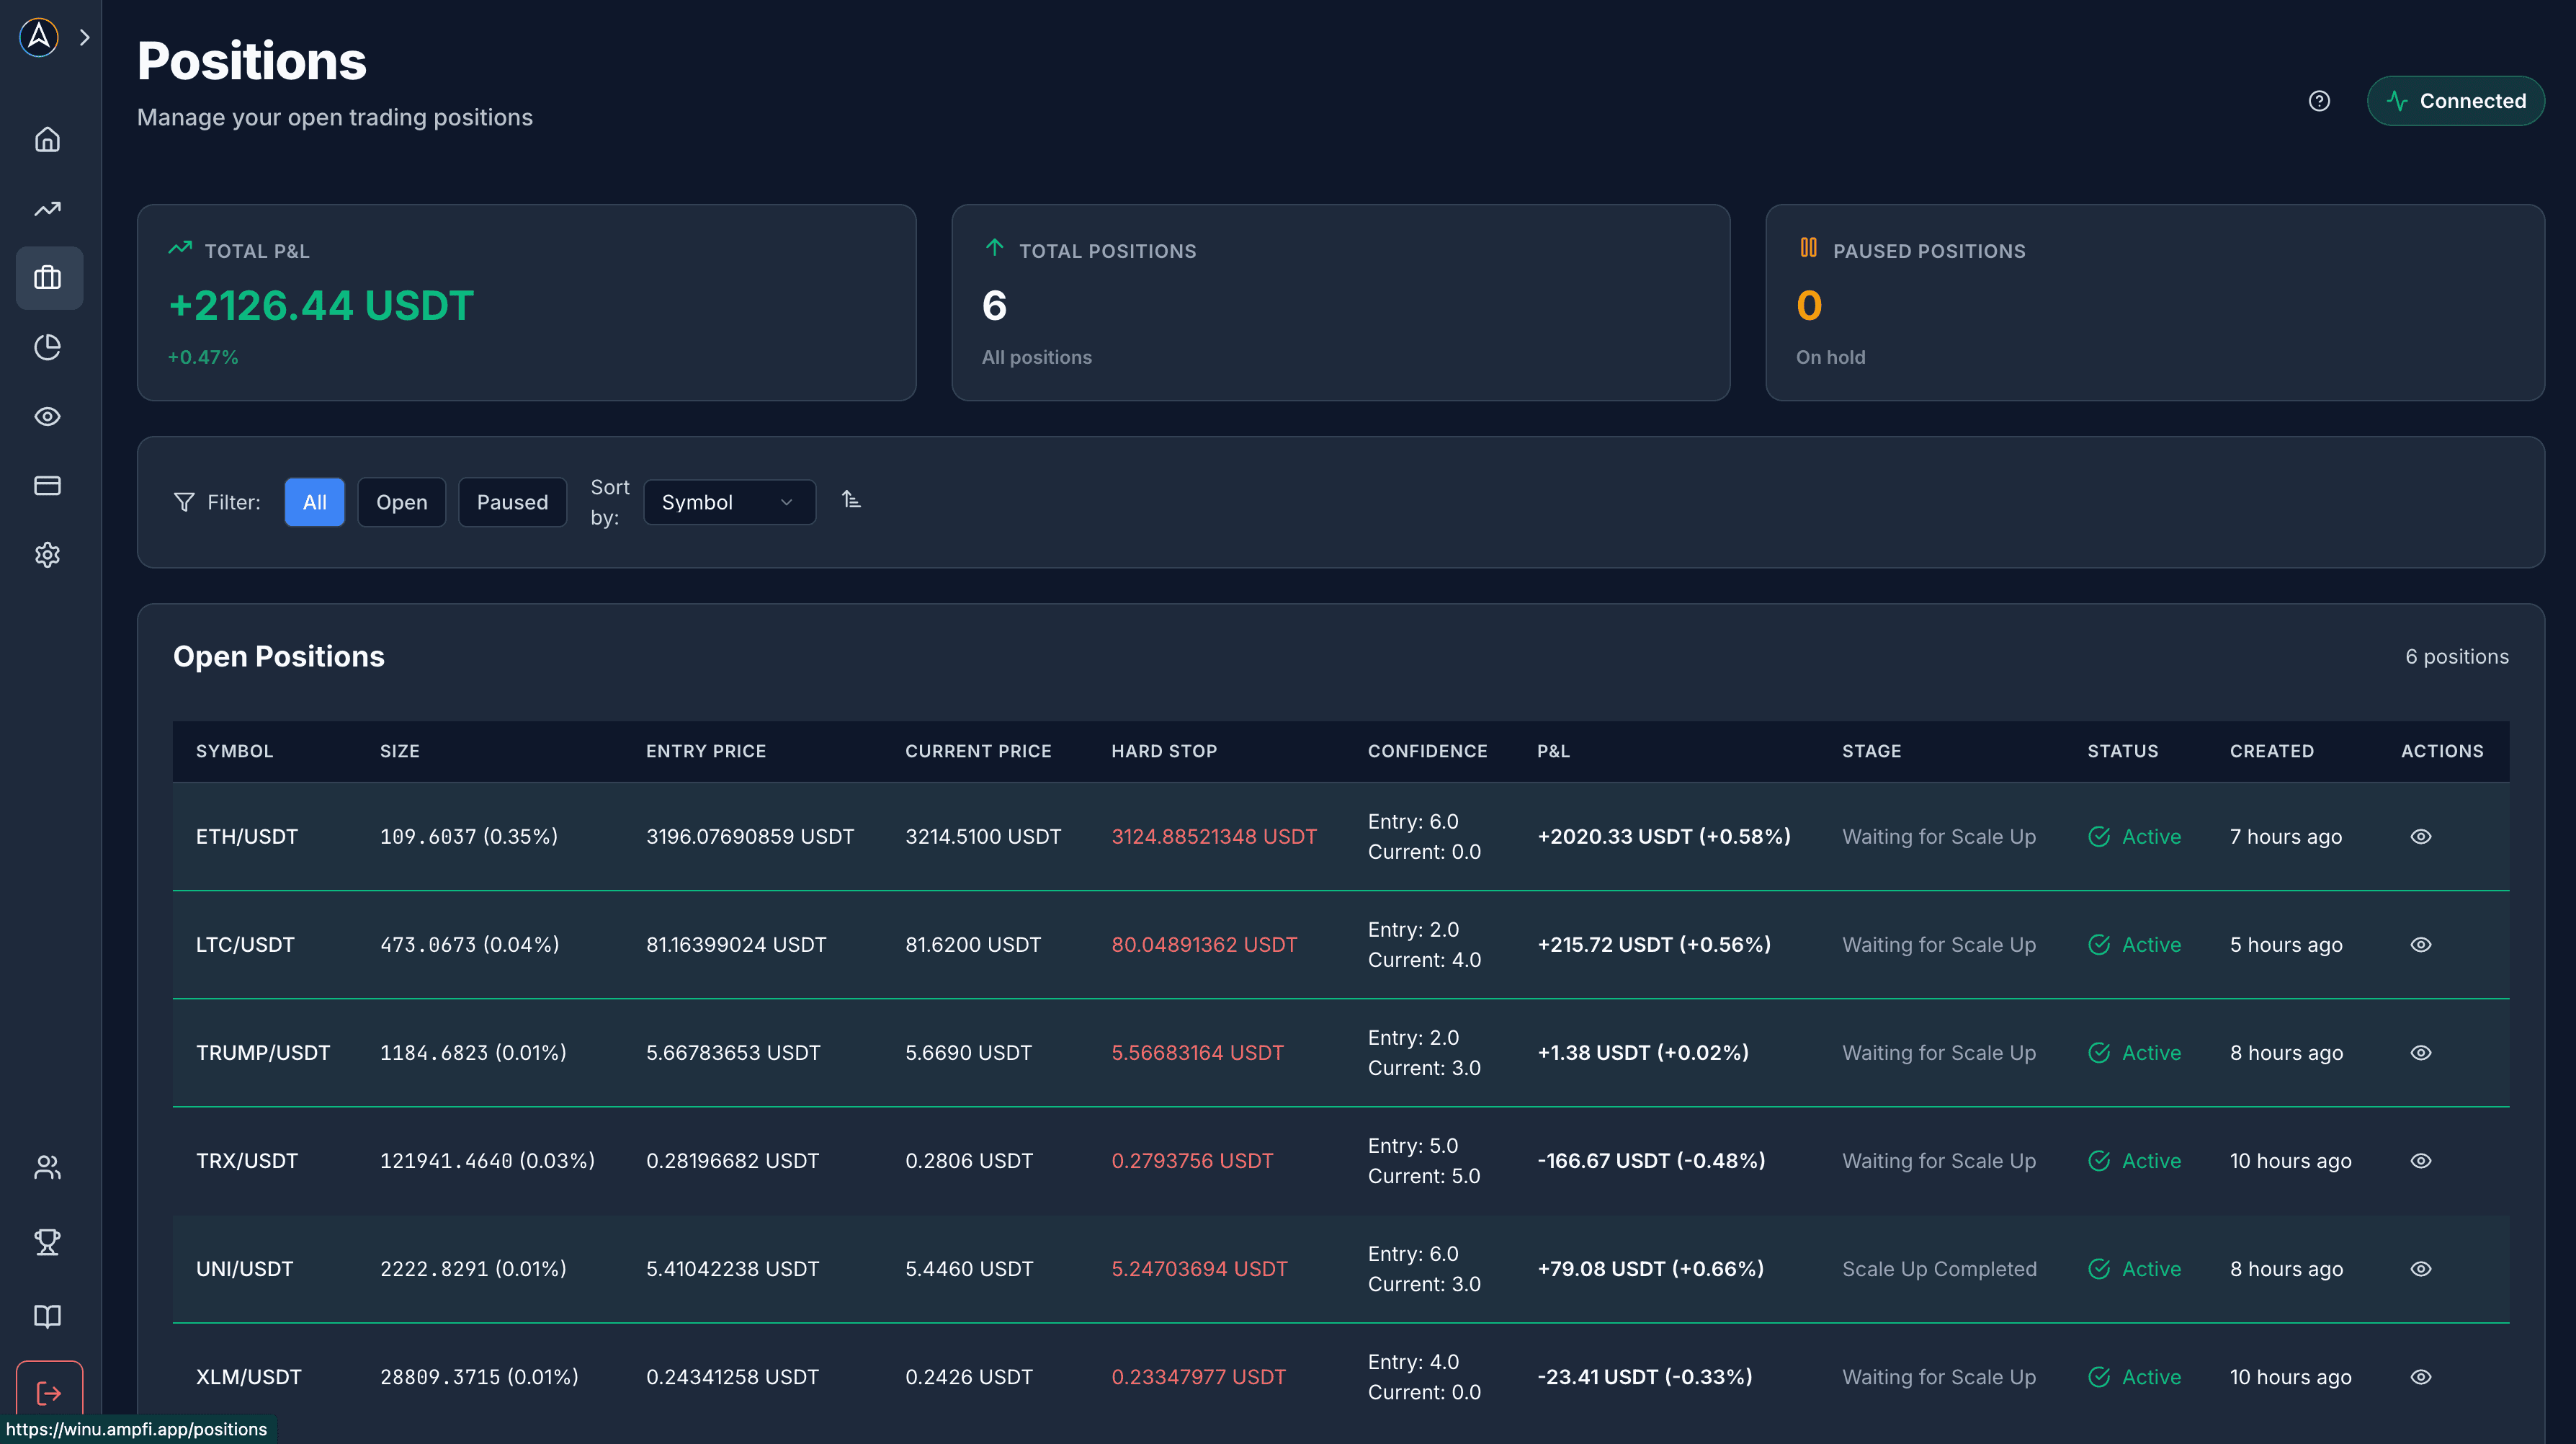Open the trophy achievements section
The width and height of the screenshot is (2576, 1444).
pyautogui.click(x=48, y=1243)
